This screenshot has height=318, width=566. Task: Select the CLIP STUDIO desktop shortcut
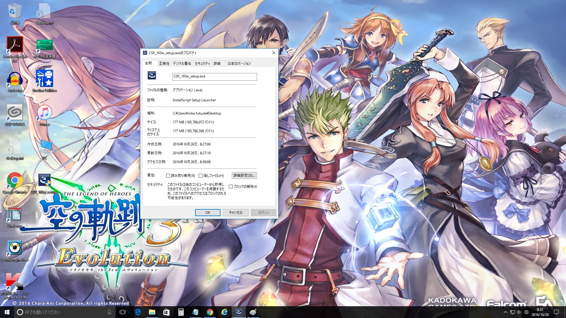coord(15,115)
